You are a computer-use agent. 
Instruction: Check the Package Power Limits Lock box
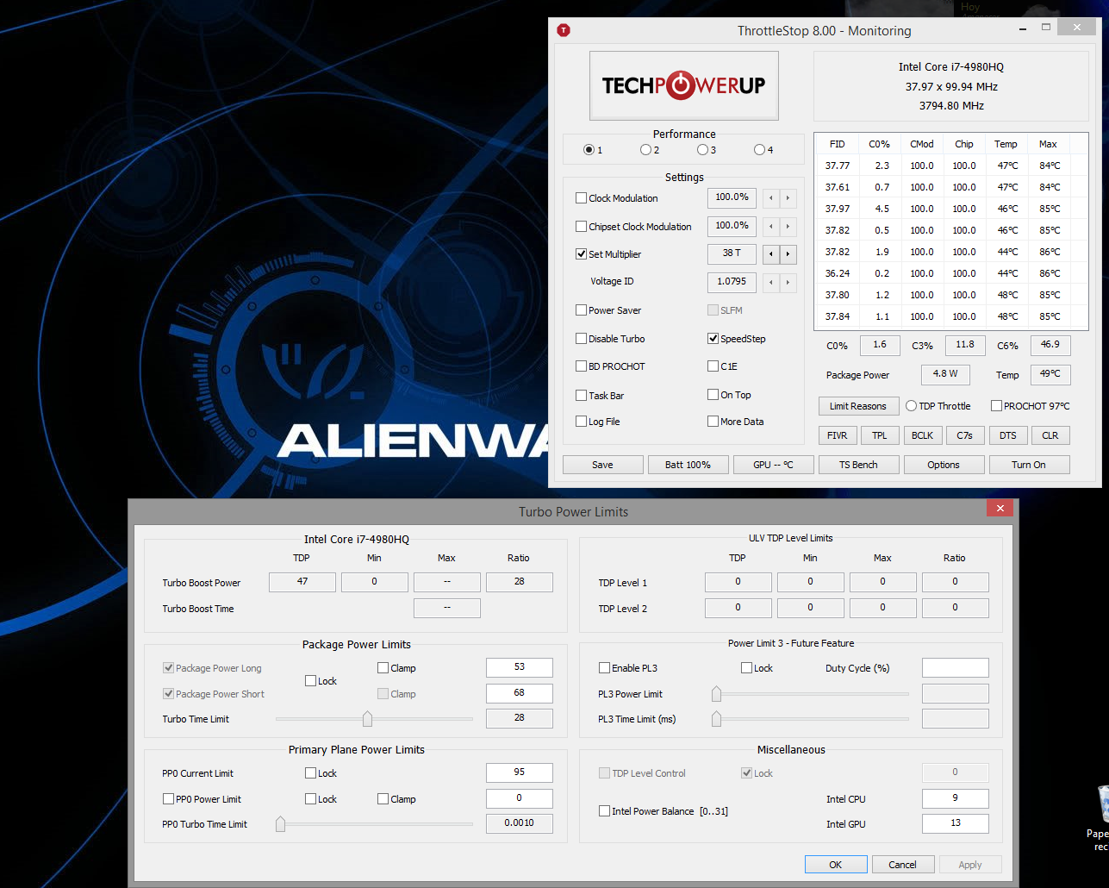[311, 681]
